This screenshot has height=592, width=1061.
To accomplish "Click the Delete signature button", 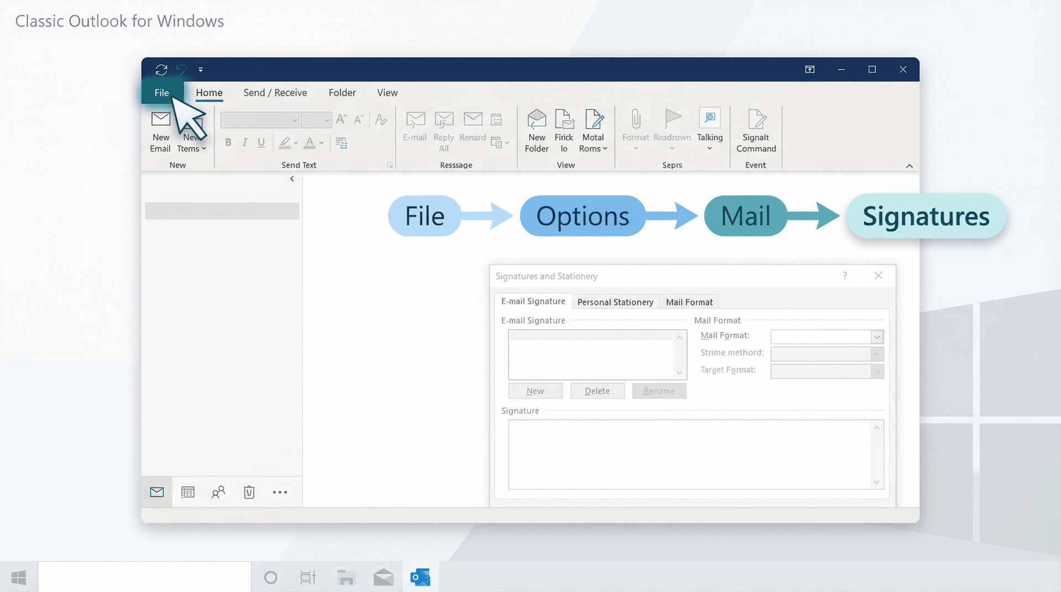I will (597, 390).
